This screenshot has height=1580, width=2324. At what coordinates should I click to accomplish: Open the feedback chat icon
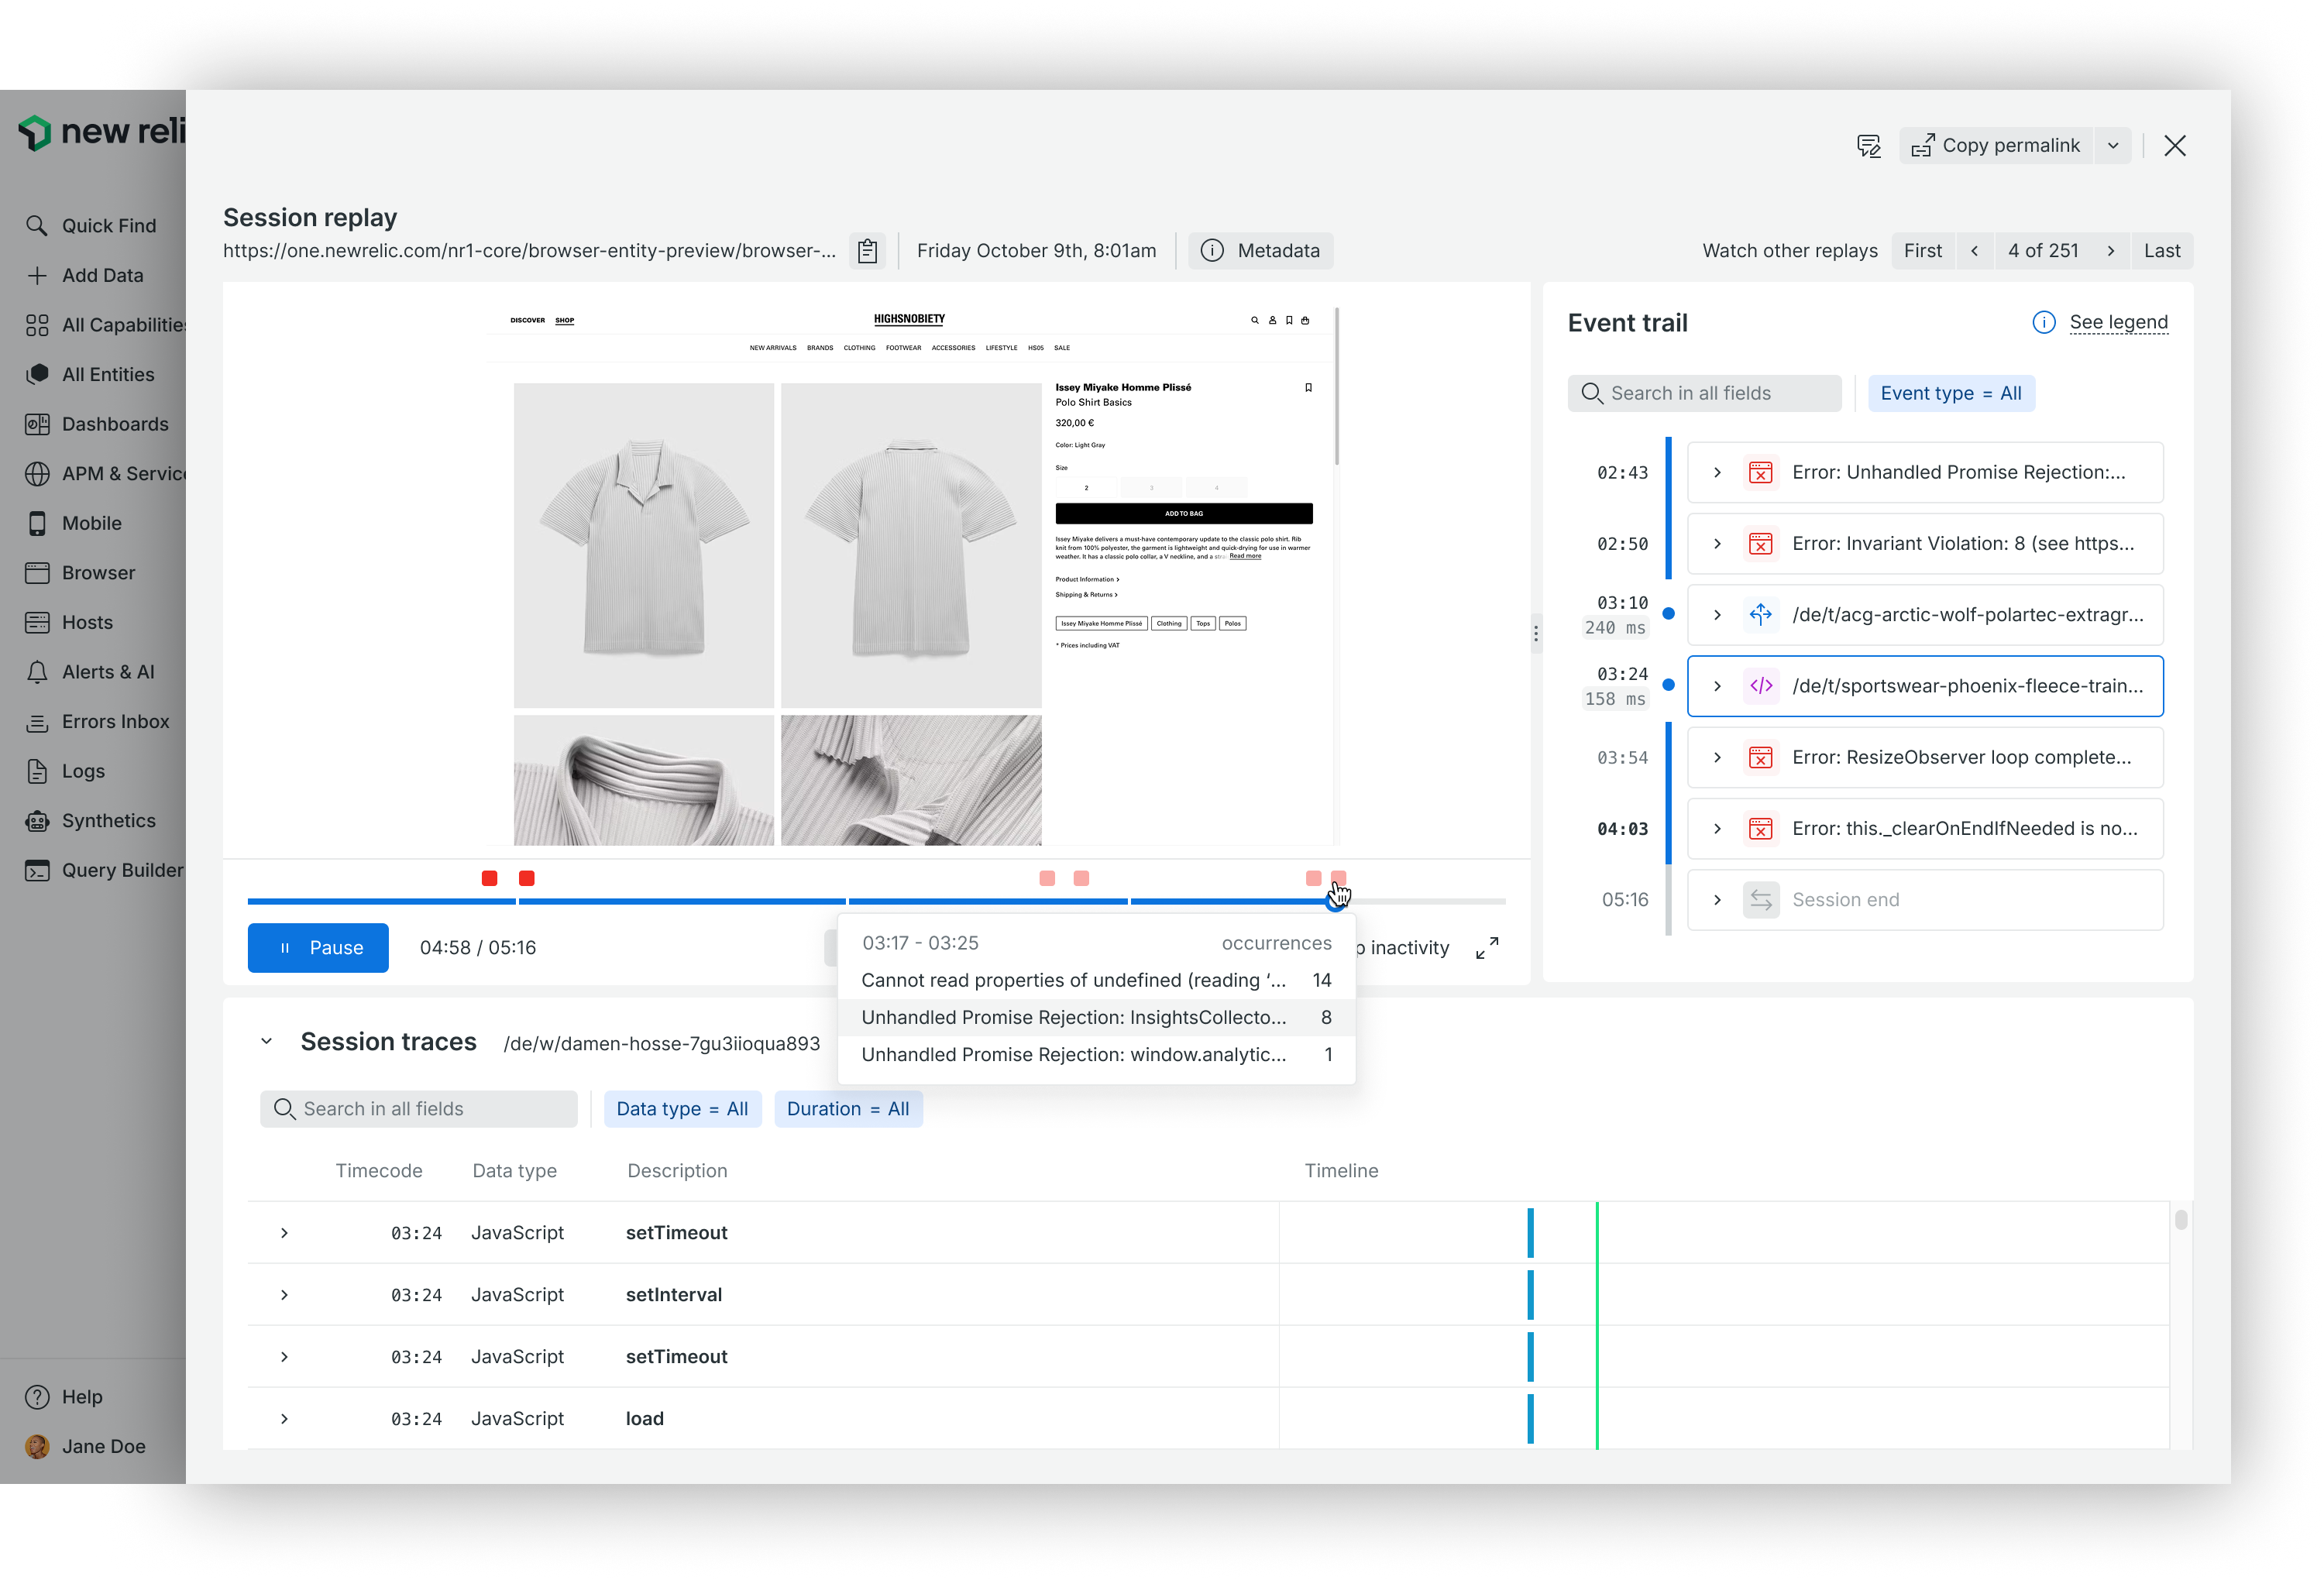pyautogui.click(x=1868, y=146)
